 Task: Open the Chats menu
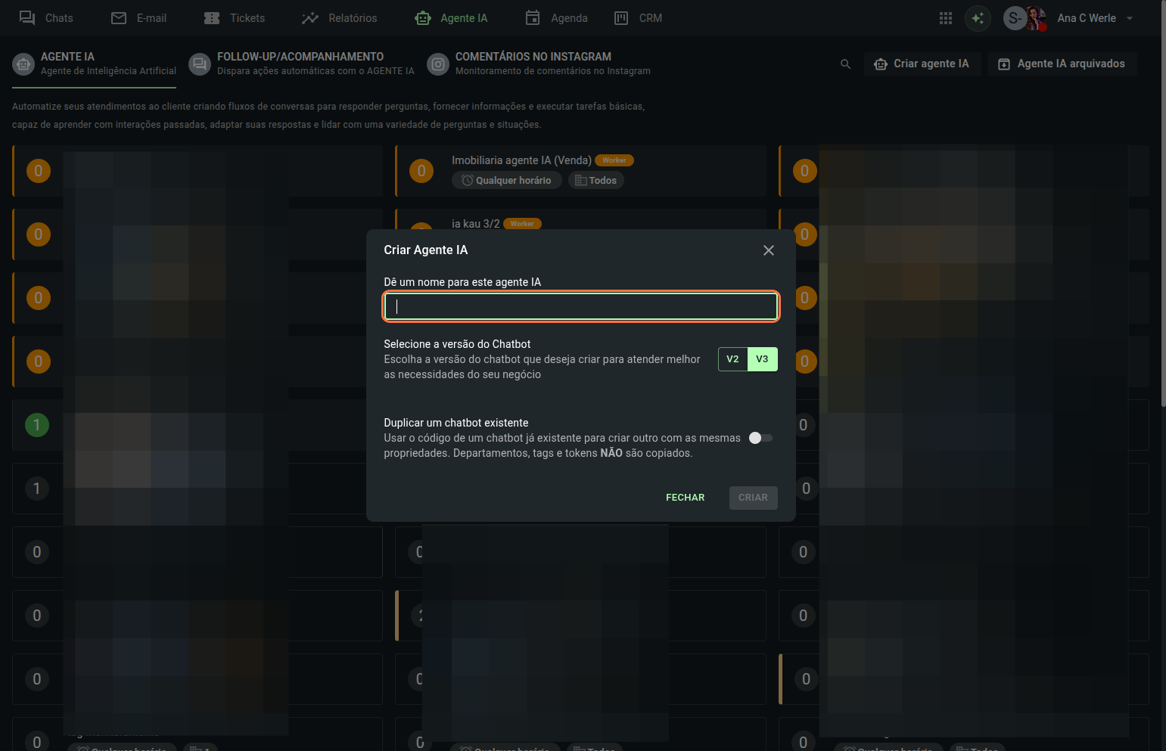(x=46, y=18)
